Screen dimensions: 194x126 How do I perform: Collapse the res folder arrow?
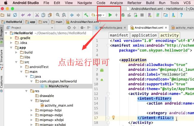point(26,91)
